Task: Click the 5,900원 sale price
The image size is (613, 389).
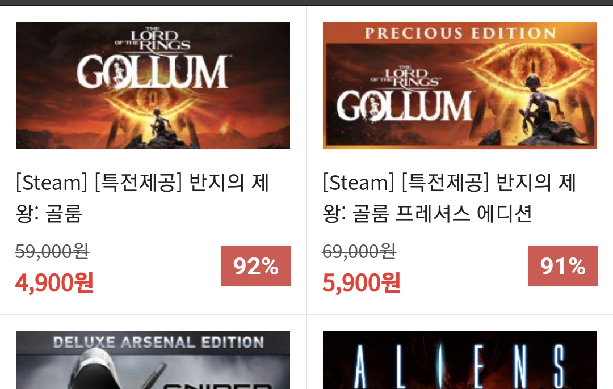Action: point(361,282)
